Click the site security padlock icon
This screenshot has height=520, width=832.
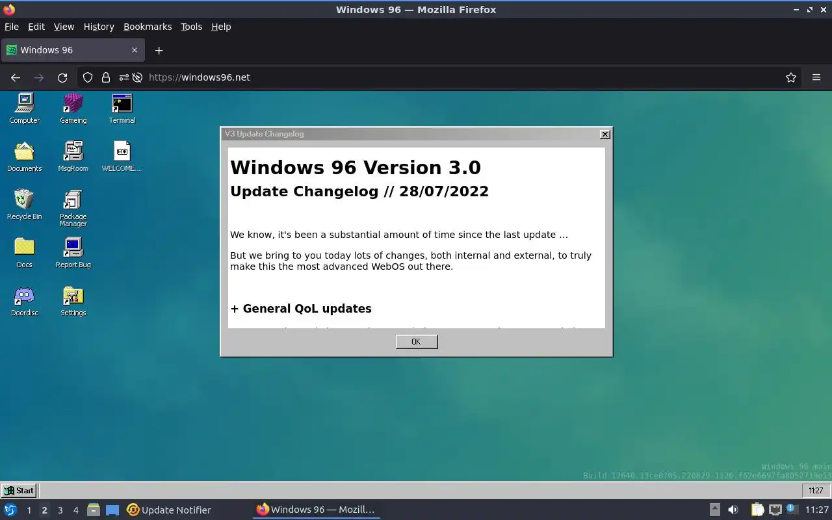(x=105, y=77)
